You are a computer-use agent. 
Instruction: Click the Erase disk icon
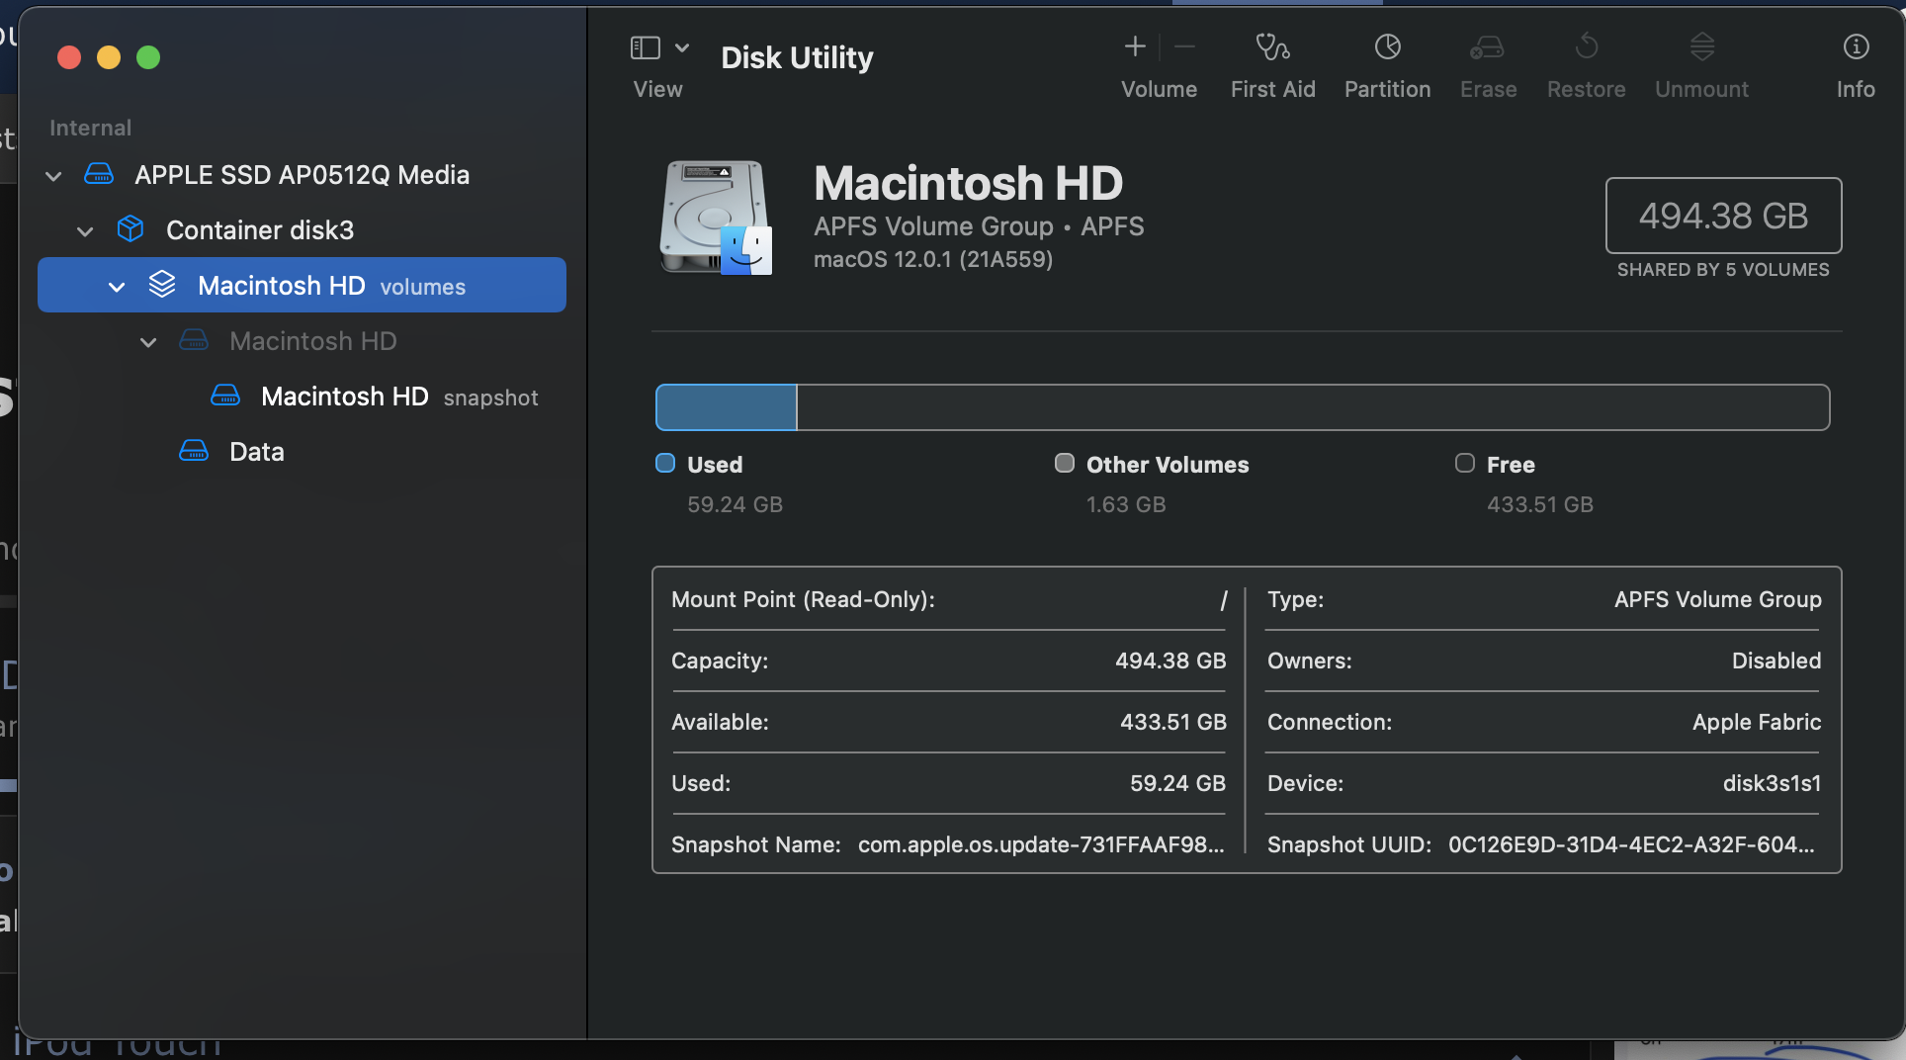coord(1487,47)
